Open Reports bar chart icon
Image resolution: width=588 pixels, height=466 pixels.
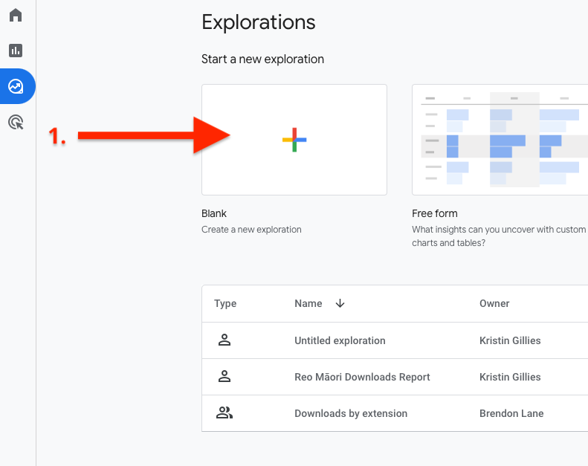[x=16, y=51]
